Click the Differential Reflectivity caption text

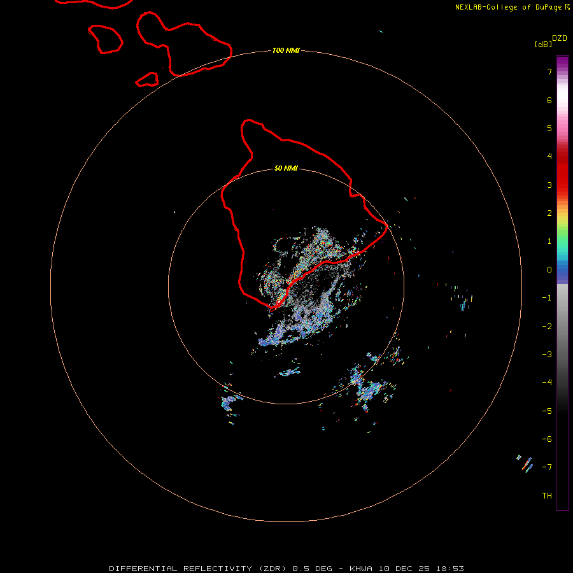tap(197, 569)
